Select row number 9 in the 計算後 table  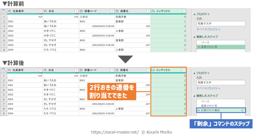4,114
